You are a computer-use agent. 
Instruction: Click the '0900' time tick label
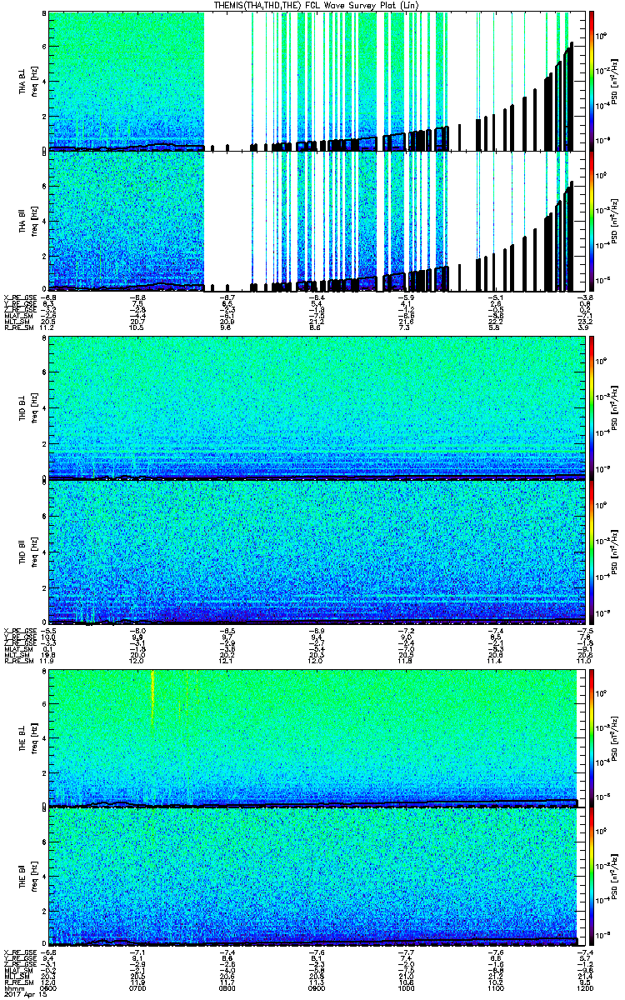coord(315,988)
